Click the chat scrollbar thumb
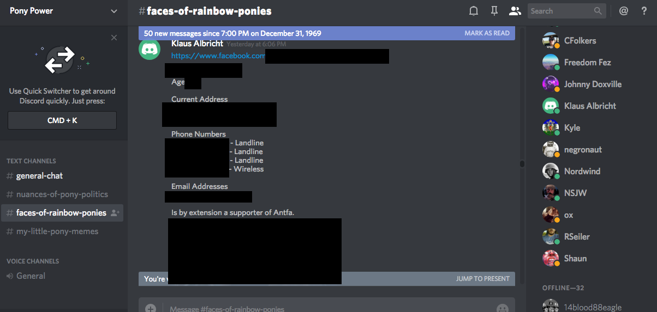The height and width of the screenshot is (312, 657). coord(522,163)
